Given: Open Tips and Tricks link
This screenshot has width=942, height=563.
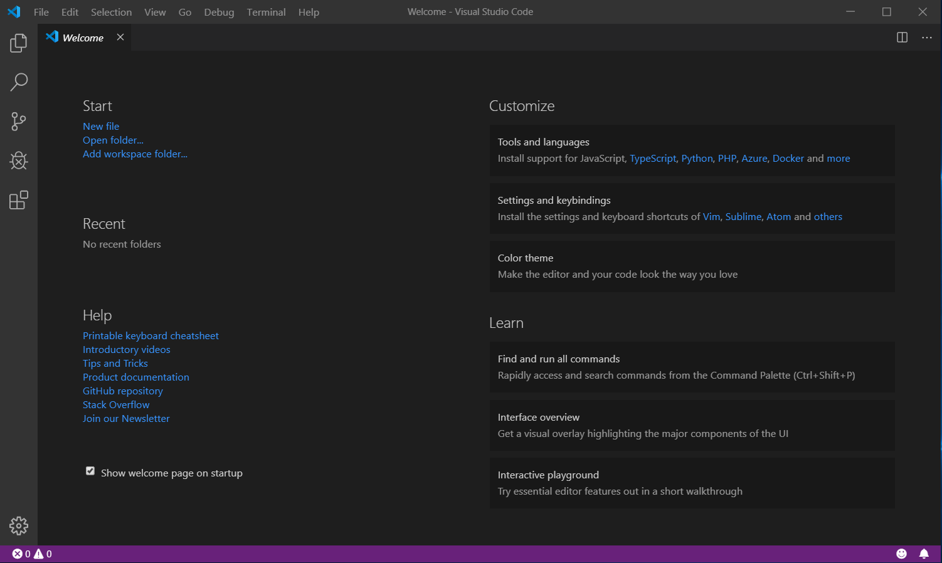Looking at the screenshot, I should click(115, 363).
